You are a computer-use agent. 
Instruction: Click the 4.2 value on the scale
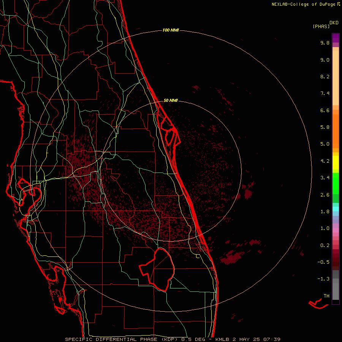point(325,161)
